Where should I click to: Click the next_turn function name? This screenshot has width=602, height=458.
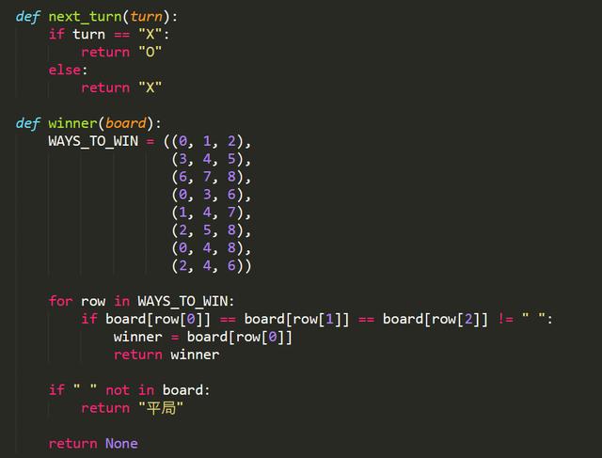click(x=85, y=17)
